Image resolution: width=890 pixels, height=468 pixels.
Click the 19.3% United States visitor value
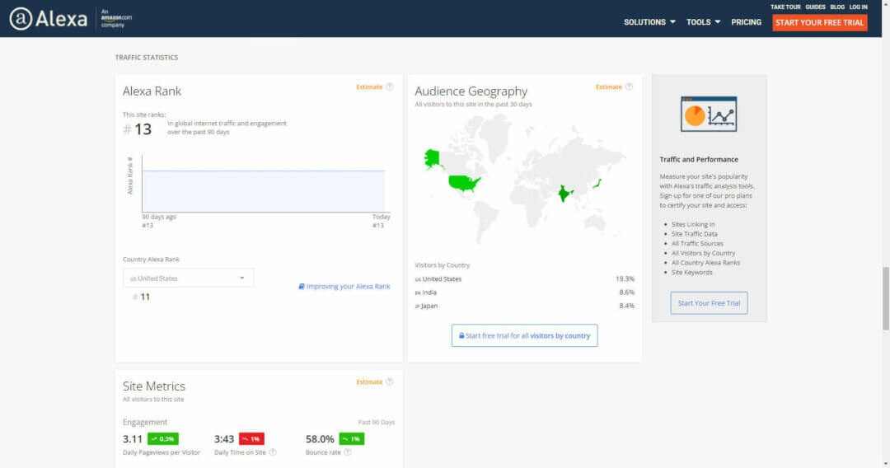pos(625,279)
